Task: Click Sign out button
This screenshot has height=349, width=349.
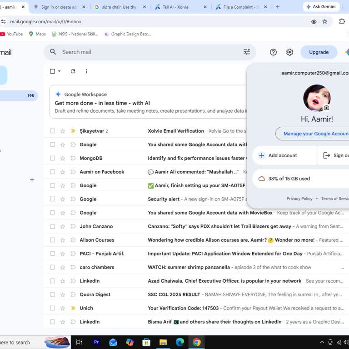Action: 333,155
